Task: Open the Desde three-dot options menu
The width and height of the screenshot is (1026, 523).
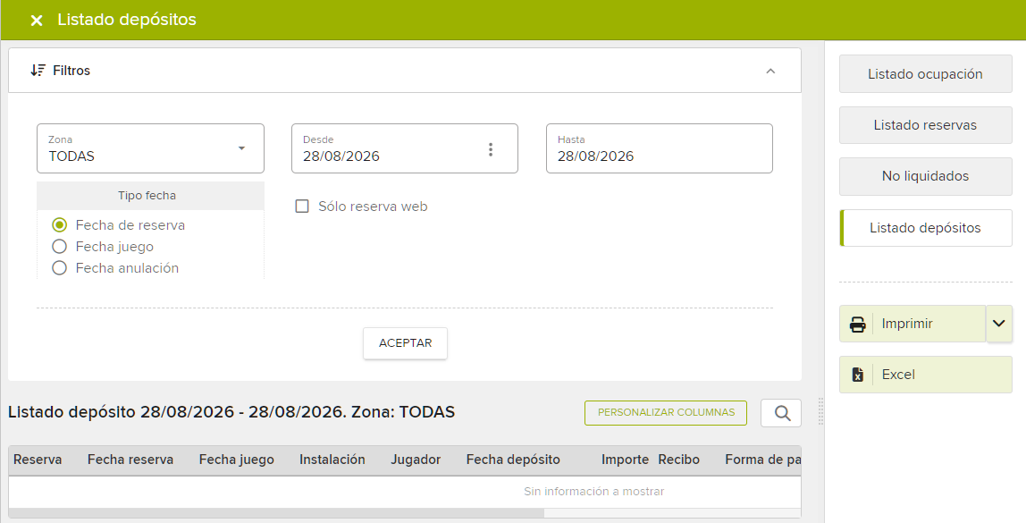Action: tap(490, 149)
